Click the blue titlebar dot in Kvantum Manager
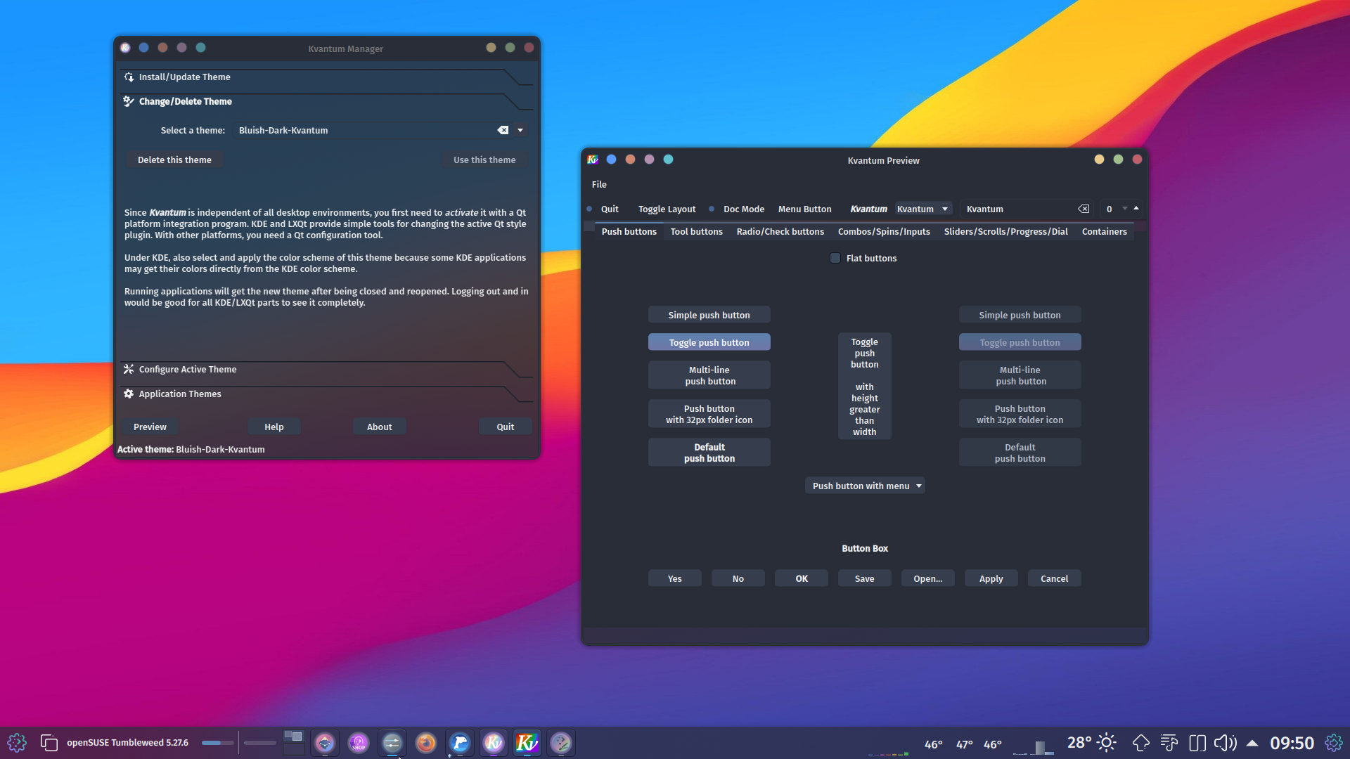Image resolution: width=1350 pixels, height=759 pixels. tap(143, 48)
